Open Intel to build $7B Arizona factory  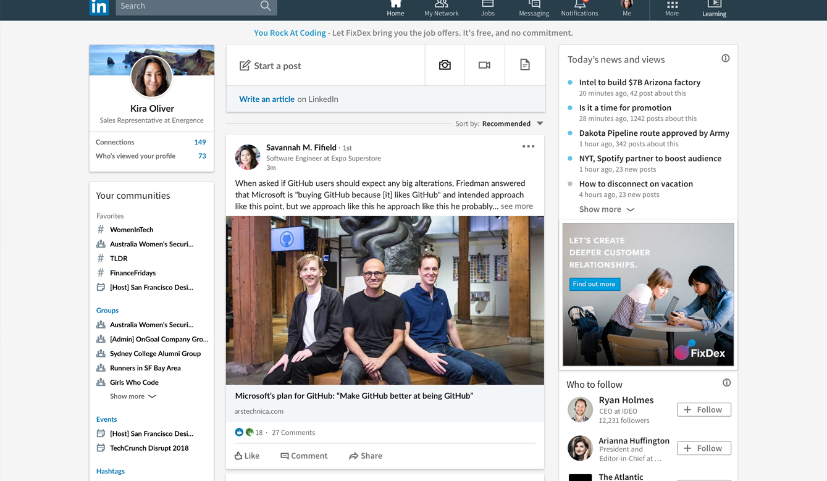640,82
